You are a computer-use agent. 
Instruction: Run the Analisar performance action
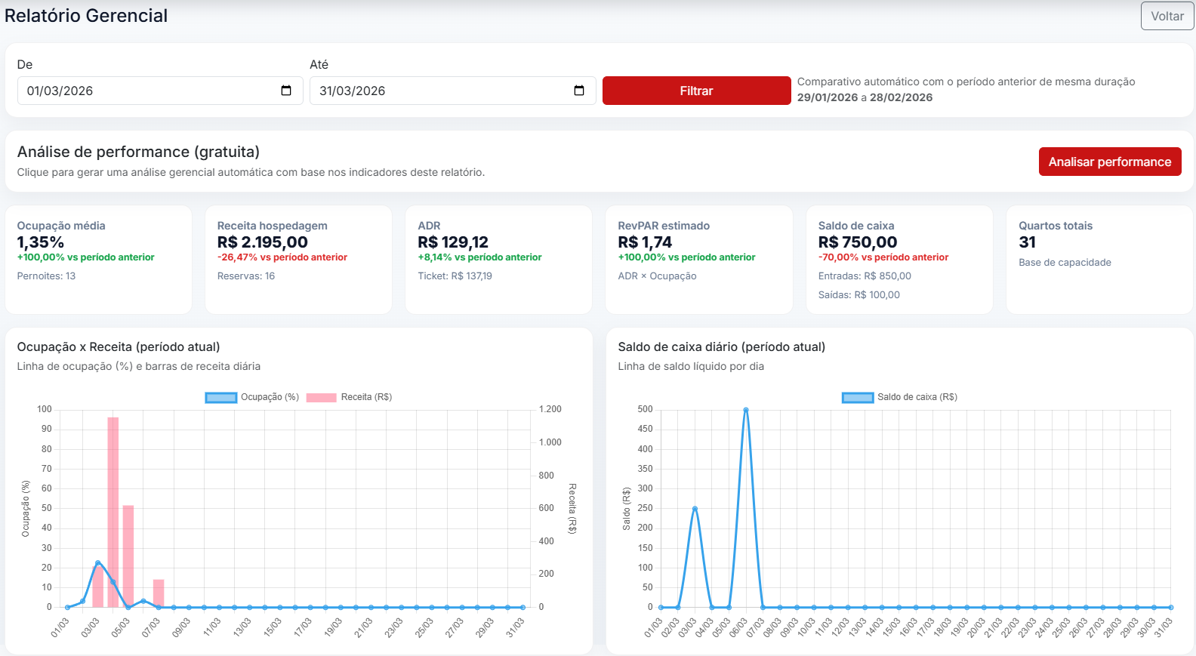(x=1110, y=162)
